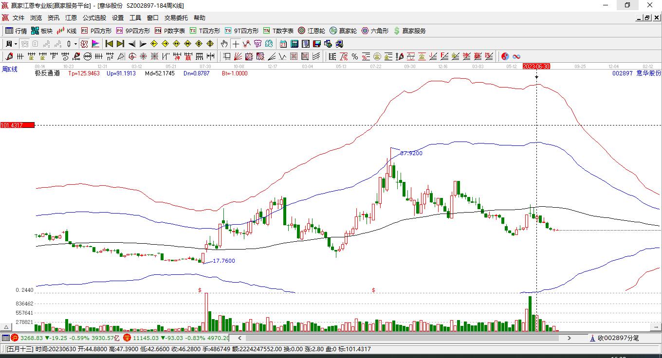Image resolution: width=662 pixels, height=358 pixels.
Task: Click the 沪 Shanghai index badge
Action: point(15,338)
